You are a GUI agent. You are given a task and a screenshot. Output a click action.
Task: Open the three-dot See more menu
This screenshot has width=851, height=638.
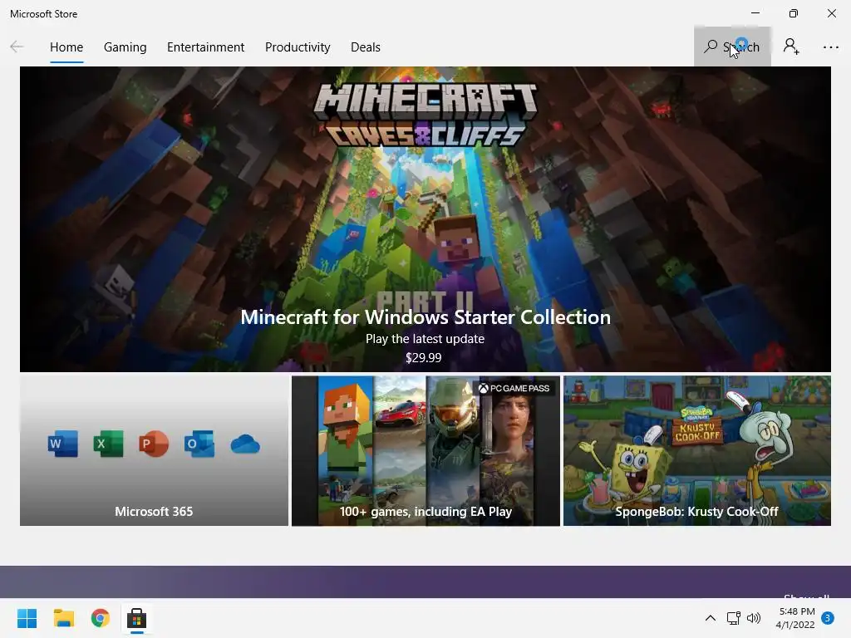[830, 47]
